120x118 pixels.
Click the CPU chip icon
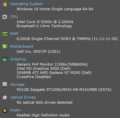[5, 17]
